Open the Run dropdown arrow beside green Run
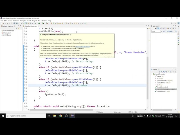The width and height of the screenshot is (180, 135). point(41,23)
